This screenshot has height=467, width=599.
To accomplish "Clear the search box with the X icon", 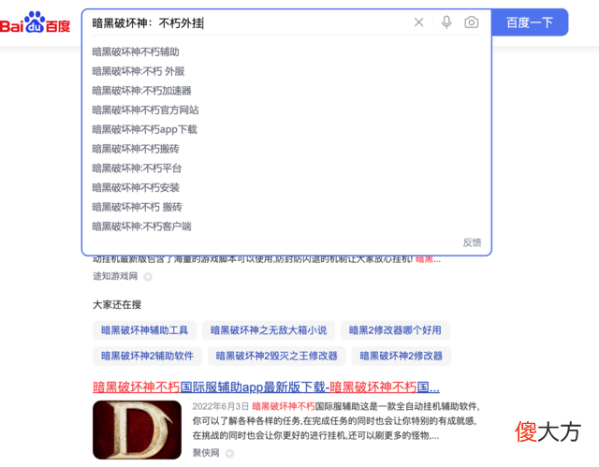I will tap(418, 22).
